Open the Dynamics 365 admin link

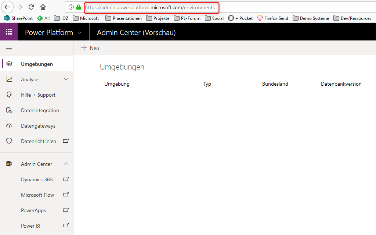37,179
